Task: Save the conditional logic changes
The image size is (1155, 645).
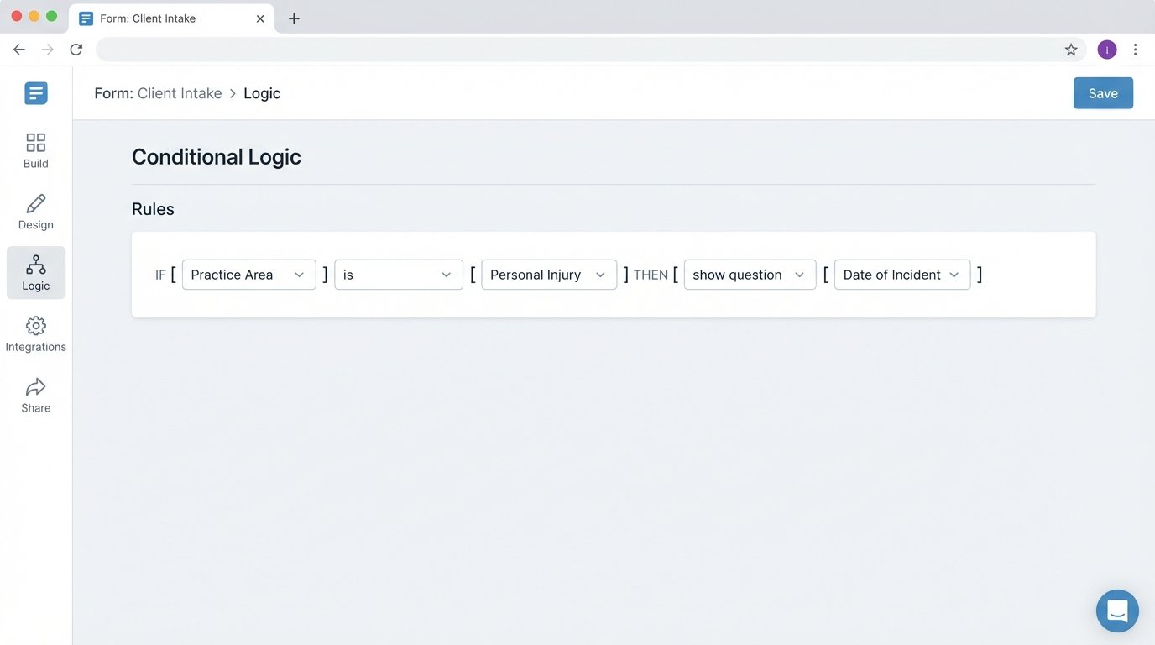Action: click(x=1103, y=92)
